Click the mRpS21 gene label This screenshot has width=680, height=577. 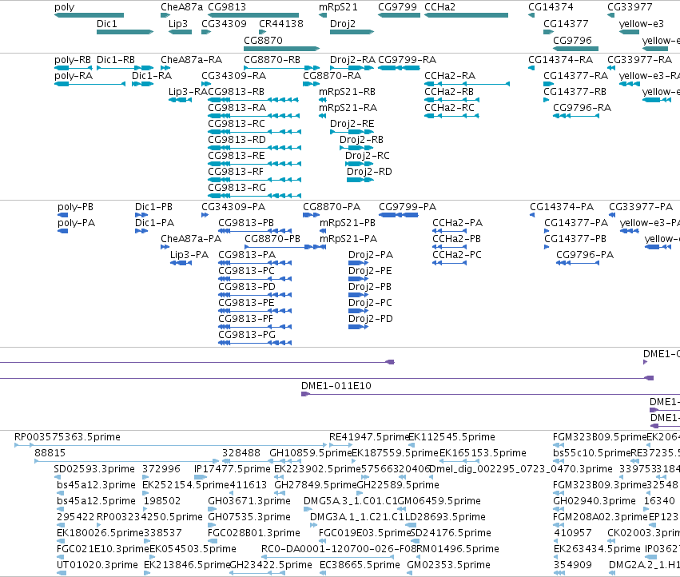(338, 7)
